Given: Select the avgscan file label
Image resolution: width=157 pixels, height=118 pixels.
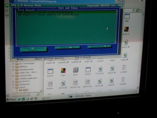Looking at the screenshot, I should click(100, 61).
